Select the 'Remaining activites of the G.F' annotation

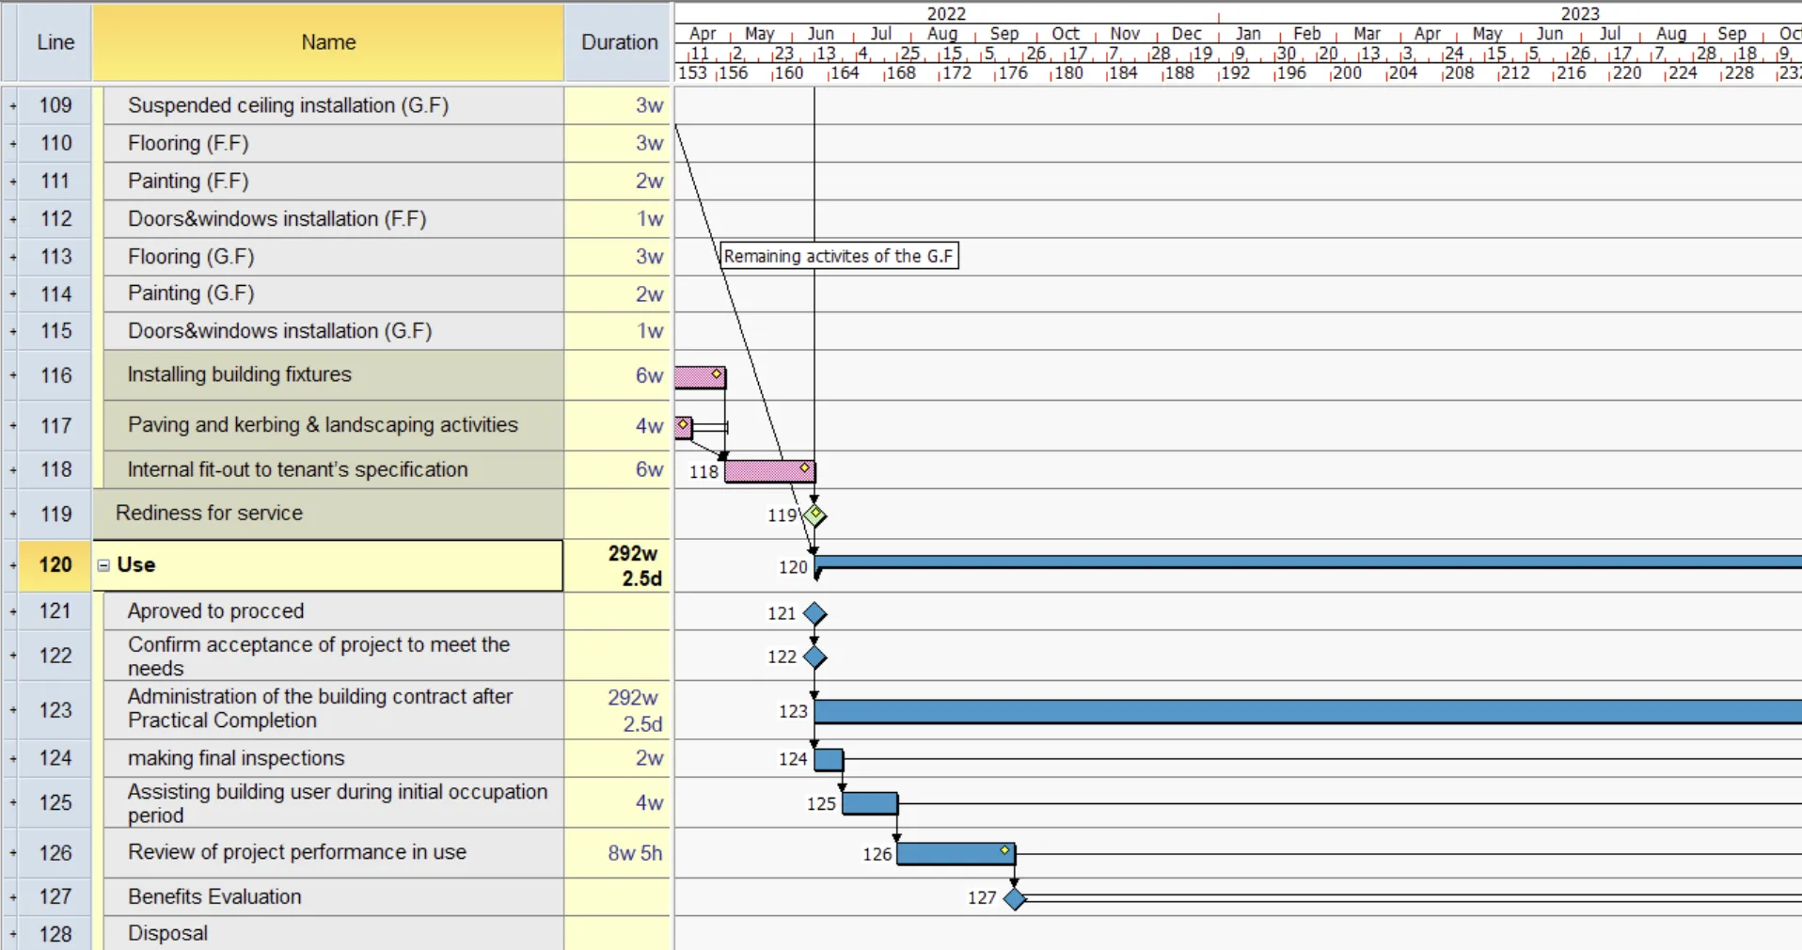click(839, 256)
